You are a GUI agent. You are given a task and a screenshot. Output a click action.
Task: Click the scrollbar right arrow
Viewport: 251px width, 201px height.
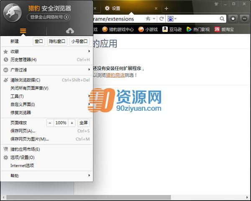tap(247, 197)
